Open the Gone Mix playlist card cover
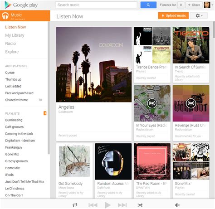The width and height of the screenshot is (215, 209). pyautogui.click(x=191, y=161)
